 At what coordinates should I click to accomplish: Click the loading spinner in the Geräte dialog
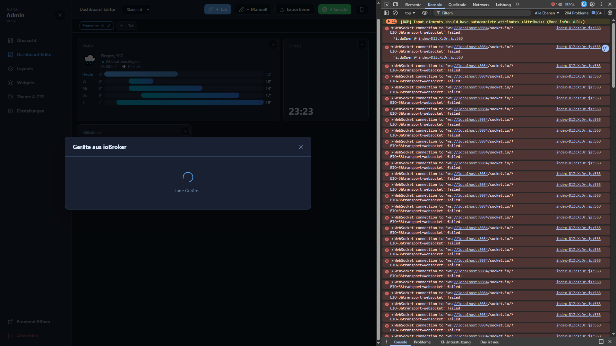pyautogui.click(x=188, y=177)
